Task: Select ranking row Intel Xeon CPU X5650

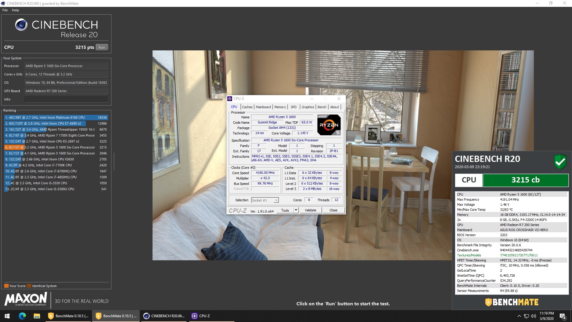Action: tap(56, 159)
